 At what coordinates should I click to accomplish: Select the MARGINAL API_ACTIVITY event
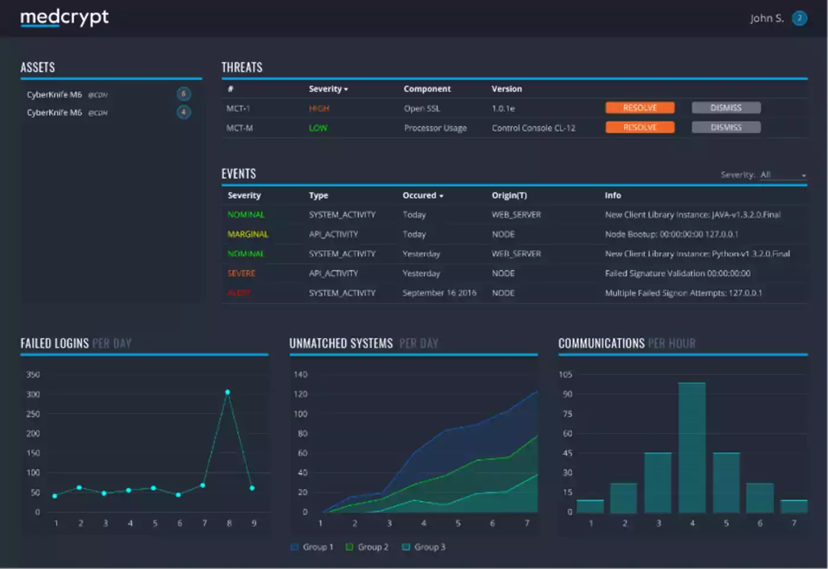[515, 234]
